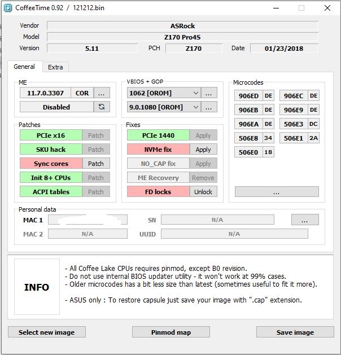The height and width of the screenshot is (355, 341).
Task: Unlock the FD locks
Action: (203, 191)
